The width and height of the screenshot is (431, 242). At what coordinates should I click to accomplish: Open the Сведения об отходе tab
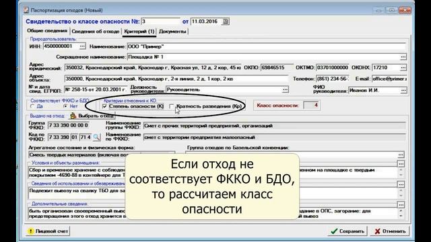coord(96,32)
